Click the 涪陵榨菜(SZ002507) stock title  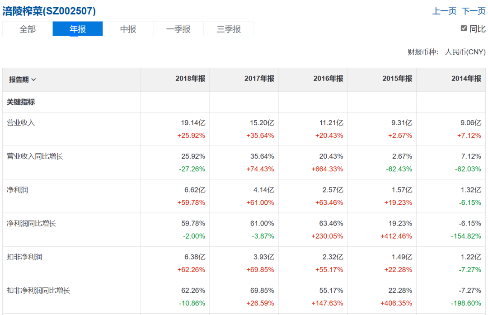tap(49, 11)
